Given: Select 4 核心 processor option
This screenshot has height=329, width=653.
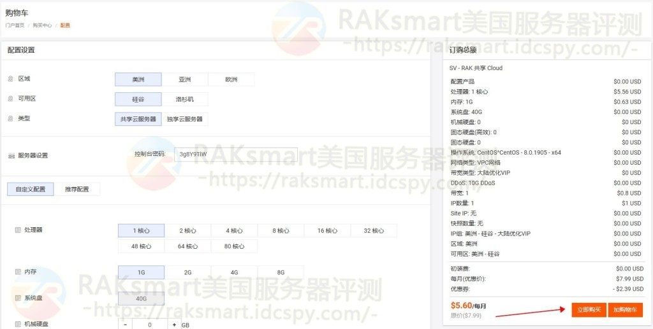Looking at the screenshot, I should (x=234, y=230).
